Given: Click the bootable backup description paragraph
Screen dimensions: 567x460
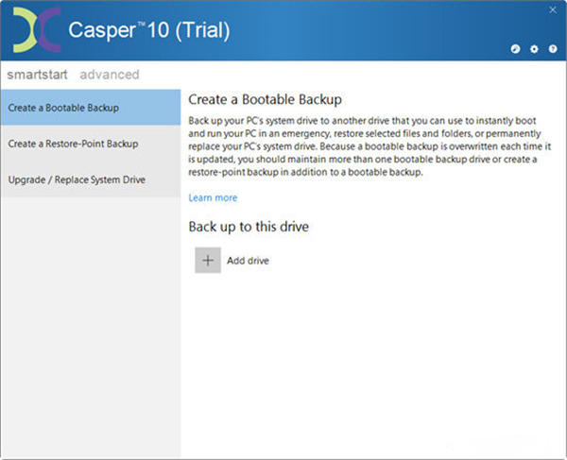Looking at the screenshot, I should coord(369,146).
